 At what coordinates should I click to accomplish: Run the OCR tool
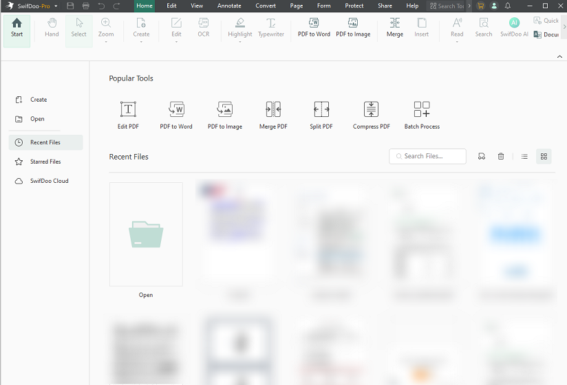204,28
